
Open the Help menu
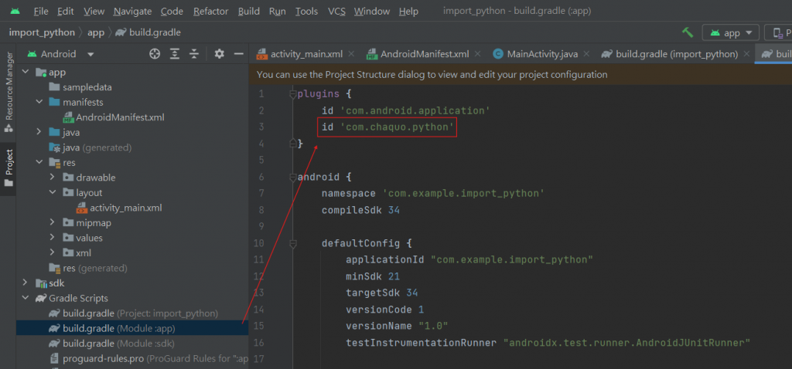408,11
